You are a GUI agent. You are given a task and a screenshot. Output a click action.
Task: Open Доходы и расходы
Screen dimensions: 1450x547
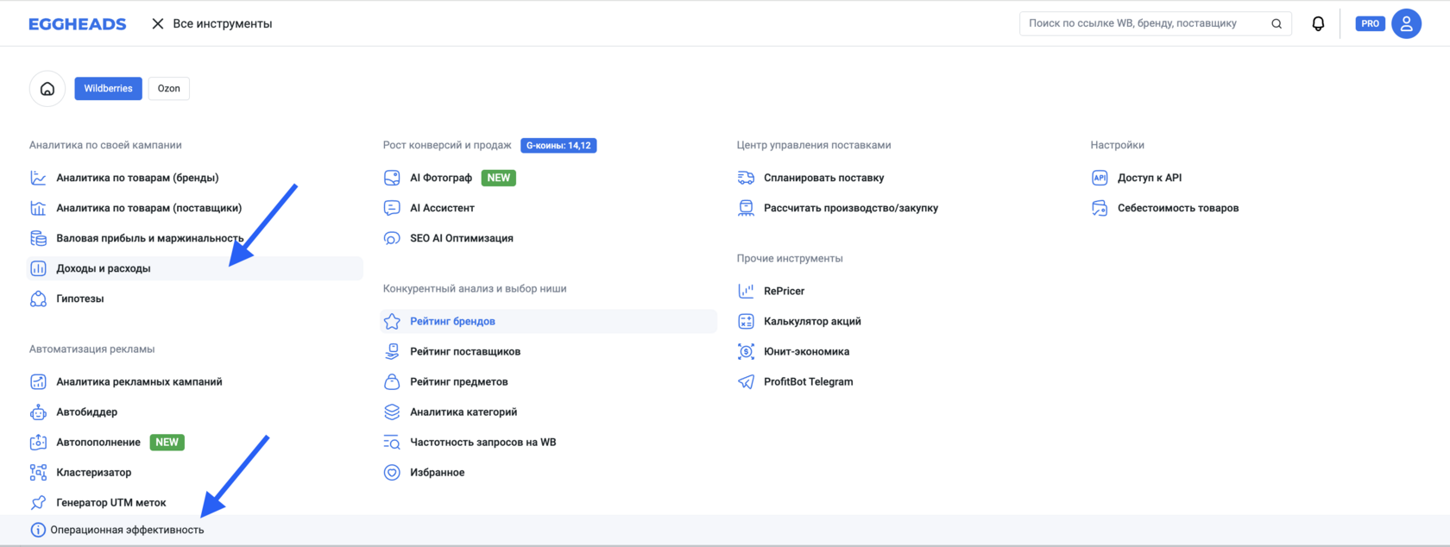195,268
